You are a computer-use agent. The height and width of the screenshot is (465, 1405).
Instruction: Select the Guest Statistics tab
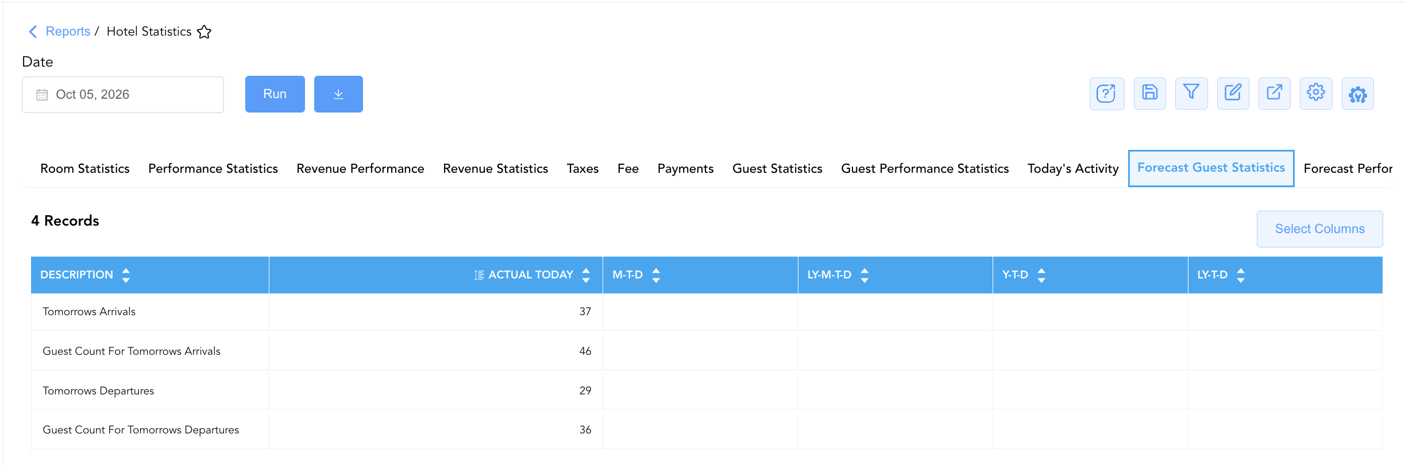point(777,169)
